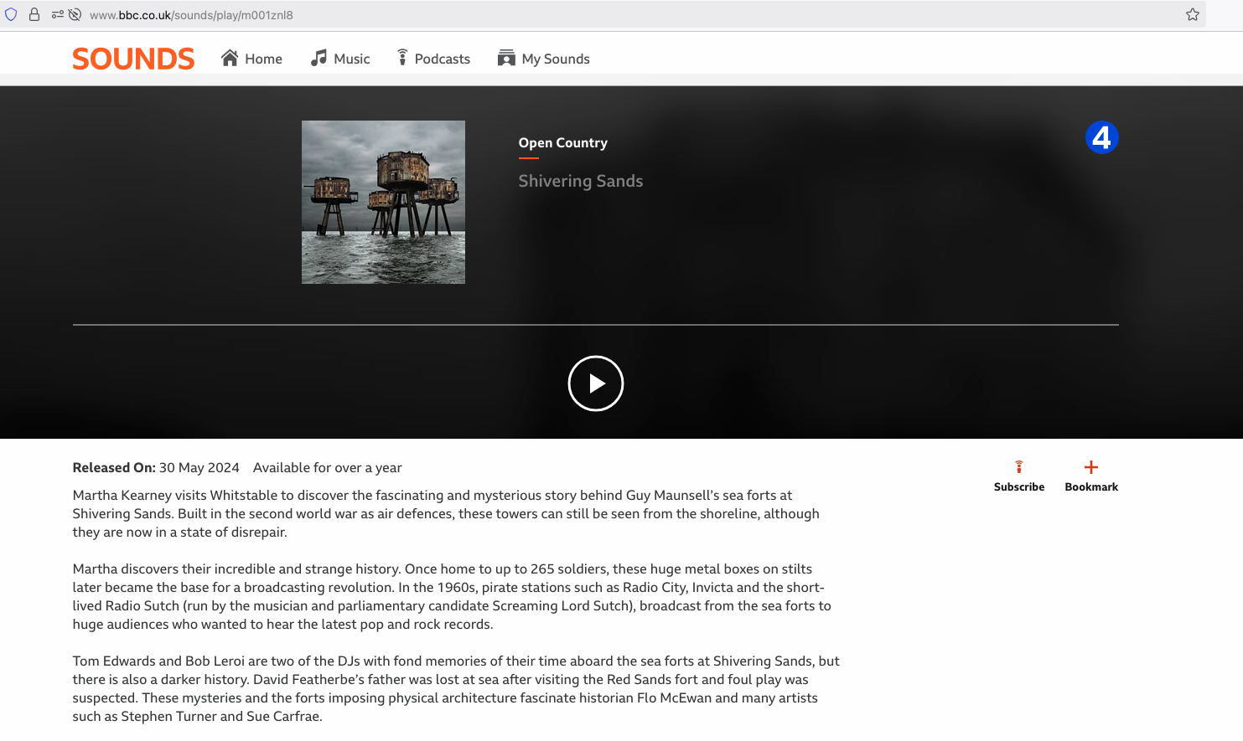Click the Music note icon in navigation

319,58
